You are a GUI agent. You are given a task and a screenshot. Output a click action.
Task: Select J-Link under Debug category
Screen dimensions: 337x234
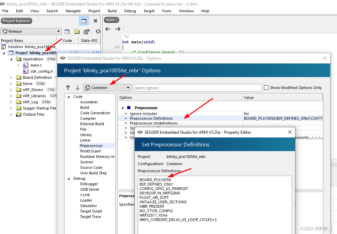(x=85, y=195)
